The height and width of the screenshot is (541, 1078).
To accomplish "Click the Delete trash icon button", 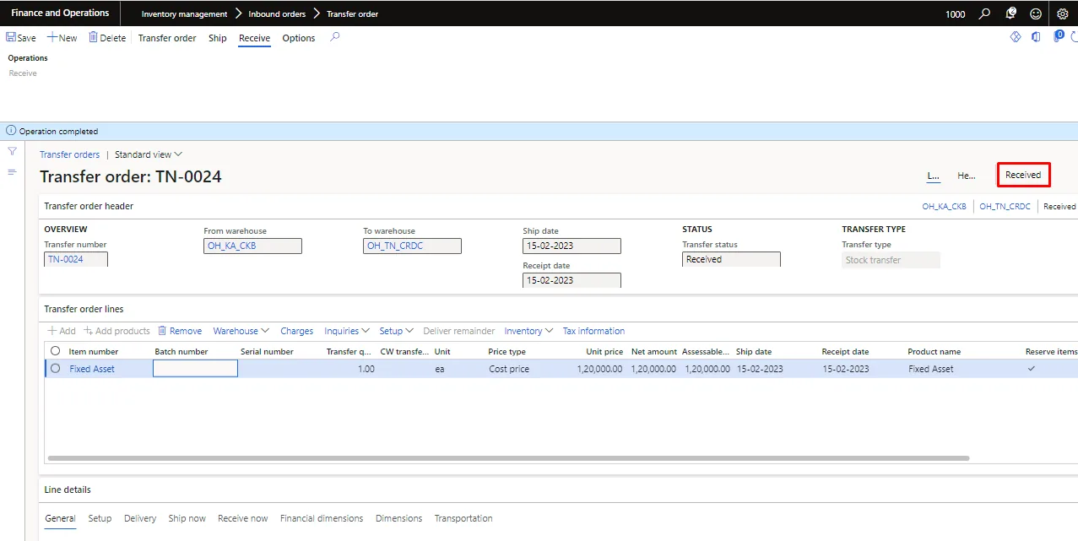I will 107,38.
